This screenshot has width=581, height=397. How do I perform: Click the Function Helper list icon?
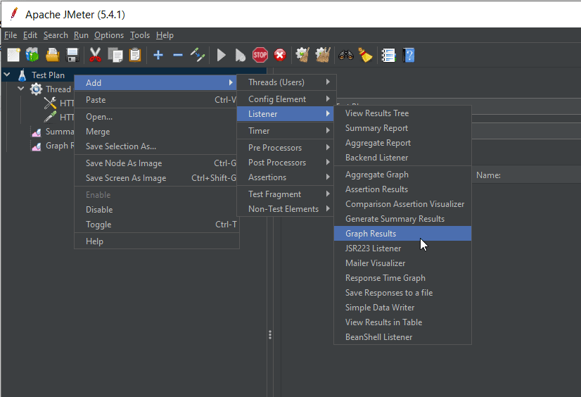389,55
